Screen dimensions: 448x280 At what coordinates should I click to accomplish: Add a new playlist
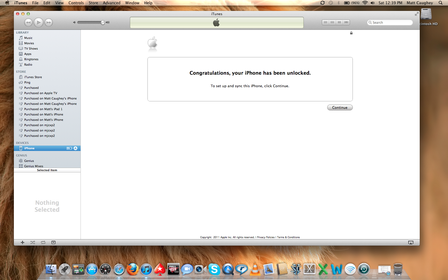pos(22,242)
